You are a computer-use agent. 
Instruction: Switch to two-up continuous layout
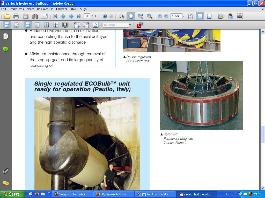tap(56, 25)
